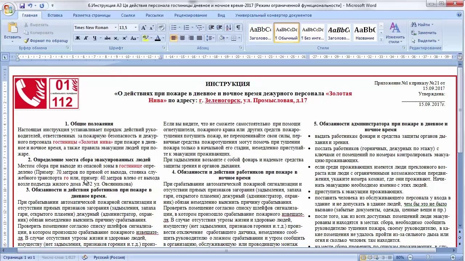Click Заменить to replace text

pyautogui.click(x=424, y=33)
